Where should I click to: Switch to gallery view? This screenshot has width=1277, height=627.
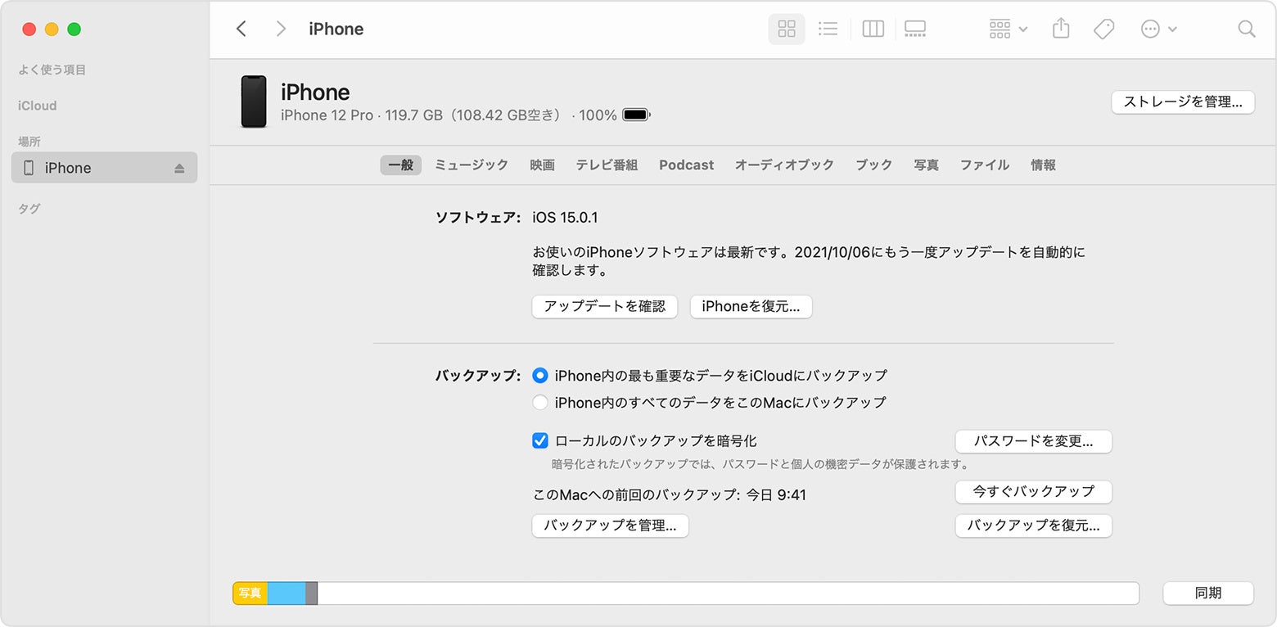click(x=915, y=29)
